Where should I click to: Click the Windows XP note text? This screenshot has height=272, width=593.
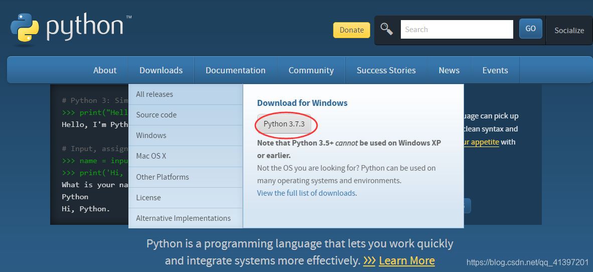click(349, 150)
